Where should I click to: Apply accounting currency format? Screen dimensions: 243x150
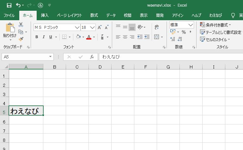[x=173, y=32]
